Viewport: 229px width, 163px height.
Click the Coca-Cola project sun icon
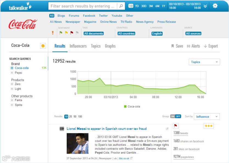pos(43,46)
